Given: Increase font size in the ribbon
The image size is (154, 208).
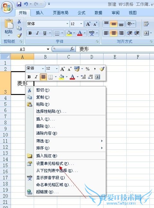Looking at the screenshot, I should tap(88, 24).
